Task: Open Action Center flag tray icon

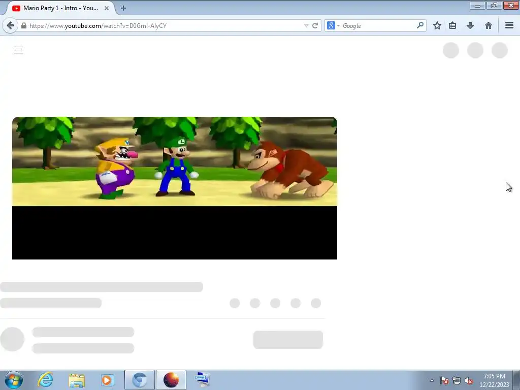Action: (x=444, y=381)
